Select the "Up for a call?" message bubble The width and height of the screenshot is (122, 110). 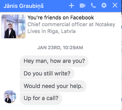tap(41, 98)
